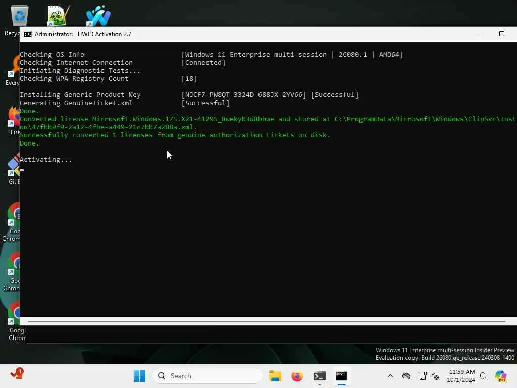The height and width of the screenshot is (388, 517).
Task: Open the muted volume tray icon
Action: 435,376
